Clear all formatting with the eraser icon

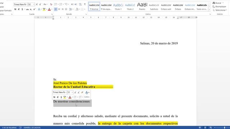[x=51, y=4]
